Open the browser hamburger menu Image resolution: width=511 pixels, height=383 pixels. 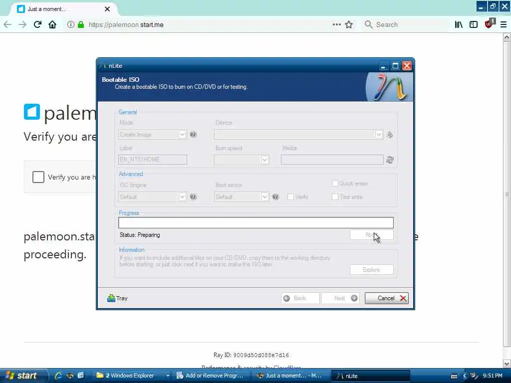pos(504,24)
